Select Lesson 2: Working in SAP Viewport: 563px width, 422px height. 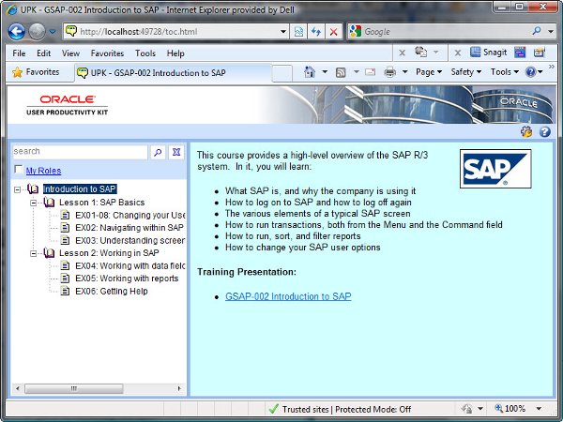point(109,253)
